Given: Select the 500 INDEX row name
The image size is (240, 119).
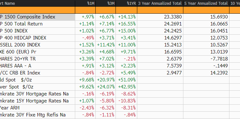Looking at the screenshot, I should coord(37,31).
